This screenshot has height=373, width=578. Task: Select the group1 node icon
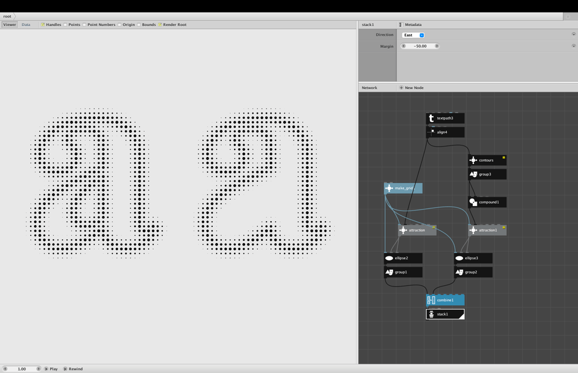click(x=389, y=272)
